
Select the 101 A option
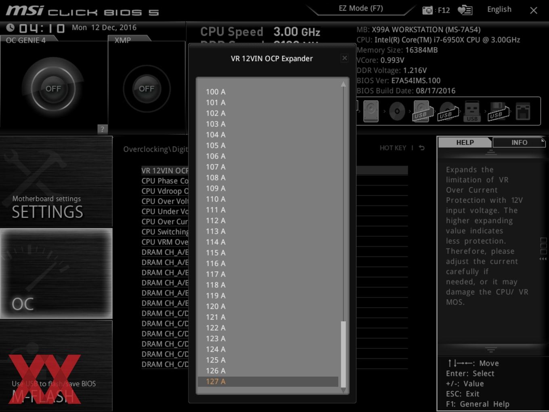pyautogui.click(x=268, y=103)
